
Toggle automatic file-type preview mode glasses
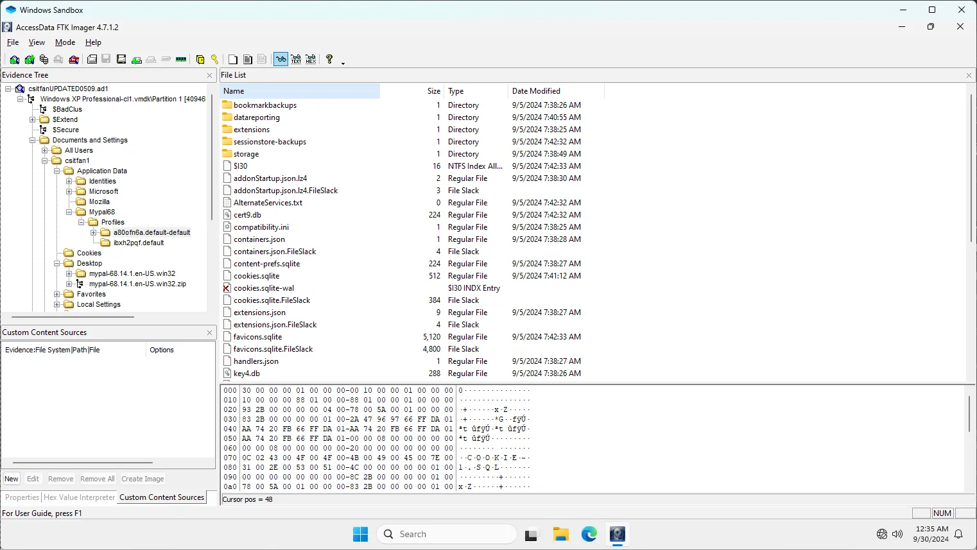point(281,60)
